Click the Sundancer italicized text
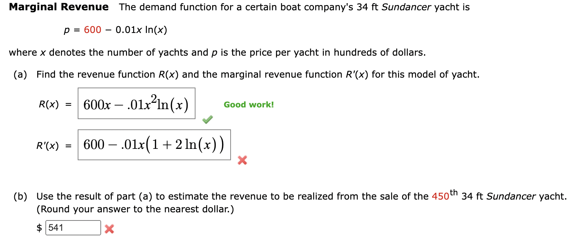 pyautogui.click(x=407, y=7)
